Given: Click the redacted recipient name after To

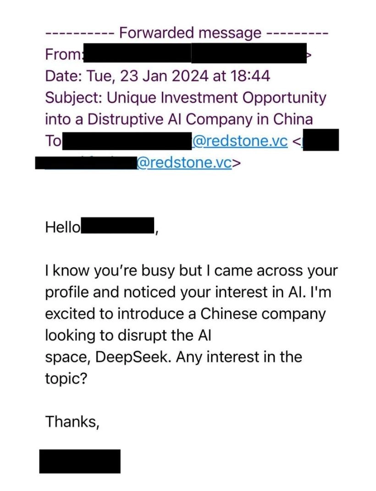Looking at the screenshot, I should [x=127, y=141].
